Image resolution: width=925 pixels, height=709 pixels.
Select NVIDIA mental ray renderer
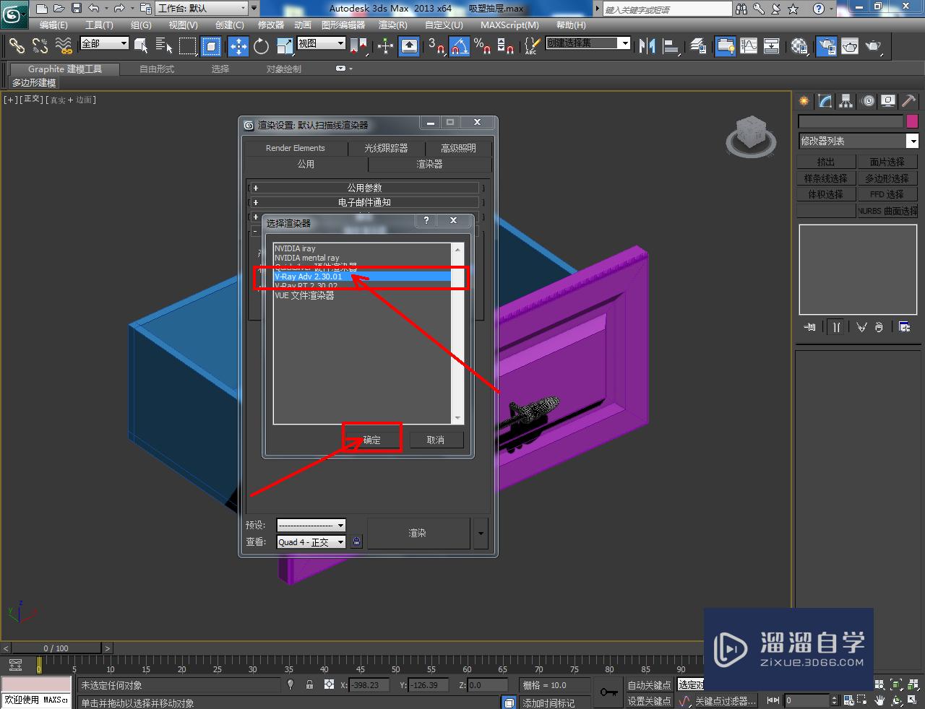coord(362,258)
